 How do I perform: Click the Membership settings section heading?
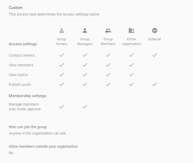(x=27, y=96)
